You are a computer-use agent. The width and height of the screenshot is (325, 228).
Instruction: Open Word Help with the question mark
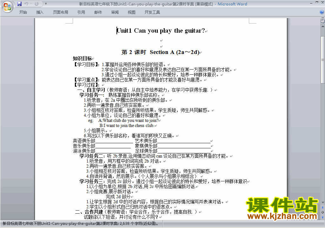[x=322, y=12]
